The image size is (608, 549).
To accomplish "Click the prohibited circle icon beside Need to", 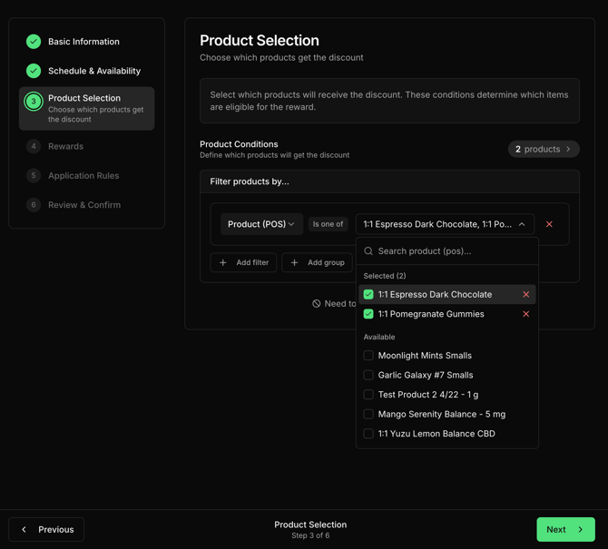I will point(317,304).
